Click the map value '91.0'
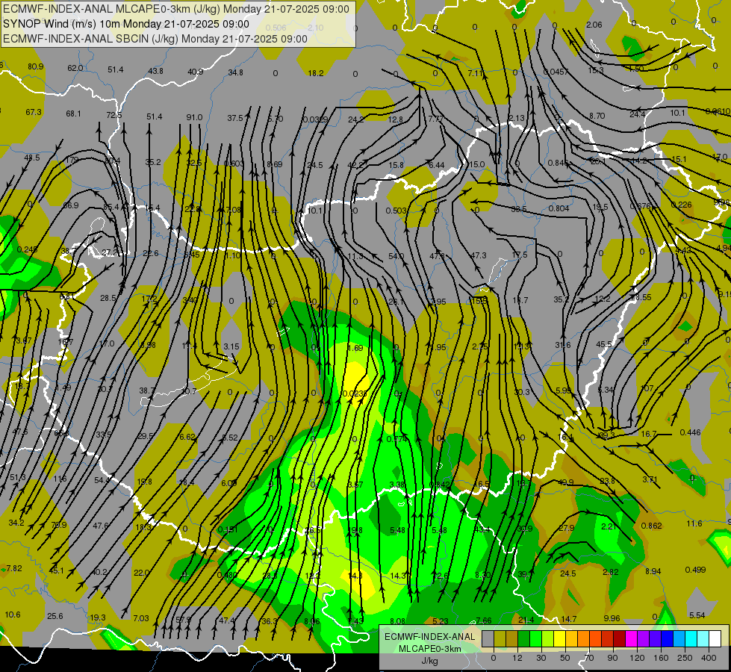Viewport: 731px width, 672px height. point(194,117)
